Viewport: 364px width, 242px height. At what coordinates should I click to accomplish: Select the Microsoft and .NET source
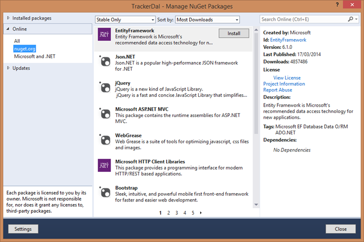(34, 56)
